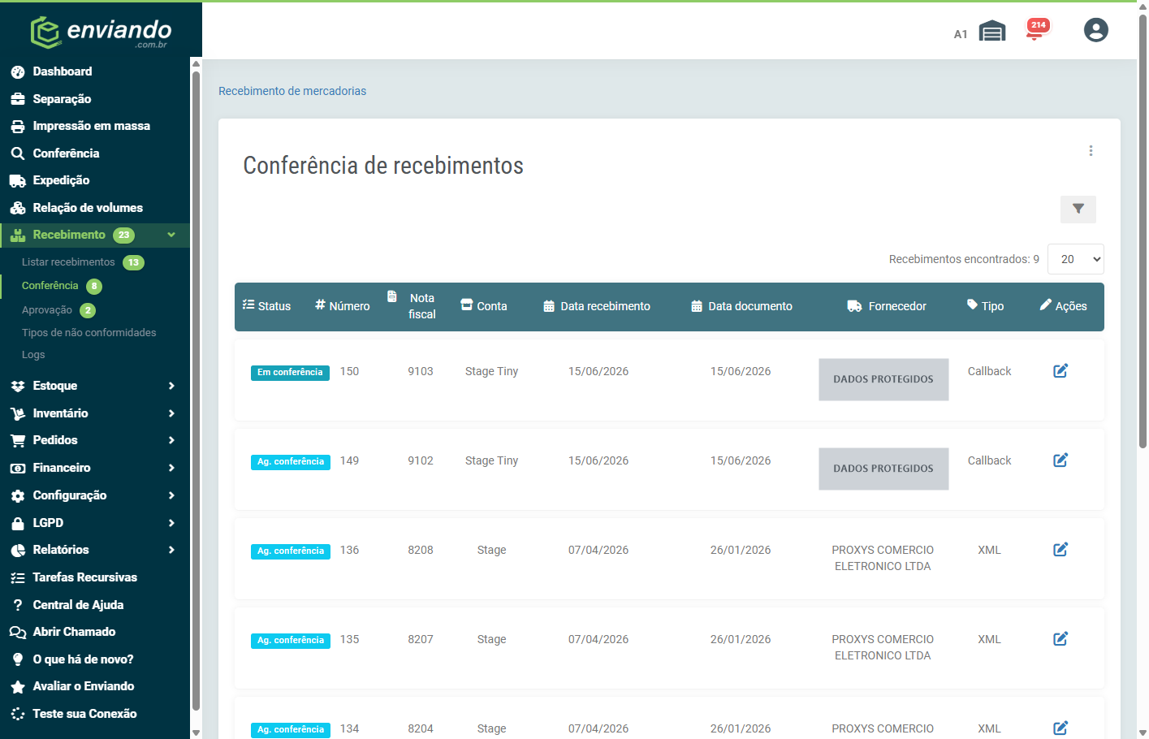1149x739 pixels.
Task: Edit receipt number 150
Action: [1060, 371]
